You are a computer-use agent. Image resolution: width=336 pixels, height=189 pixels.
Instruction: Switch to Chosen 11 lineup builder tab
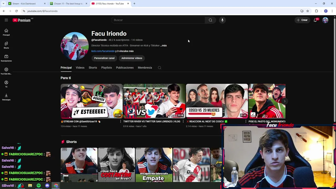(69, 4)
